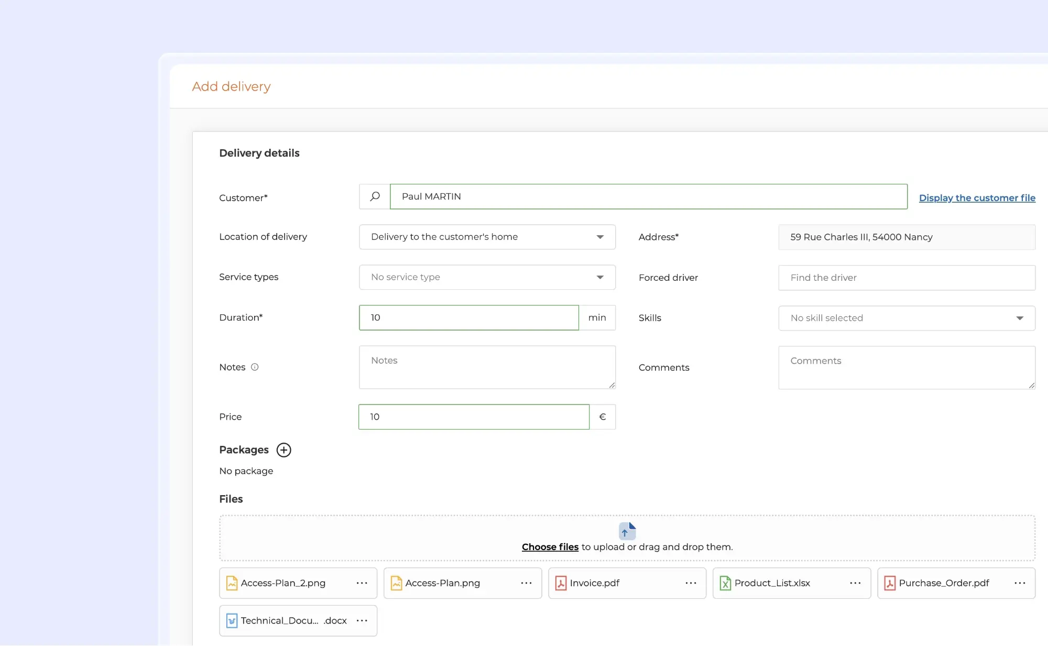
Task: Click the No package text
Action: [x=246, y=471]
